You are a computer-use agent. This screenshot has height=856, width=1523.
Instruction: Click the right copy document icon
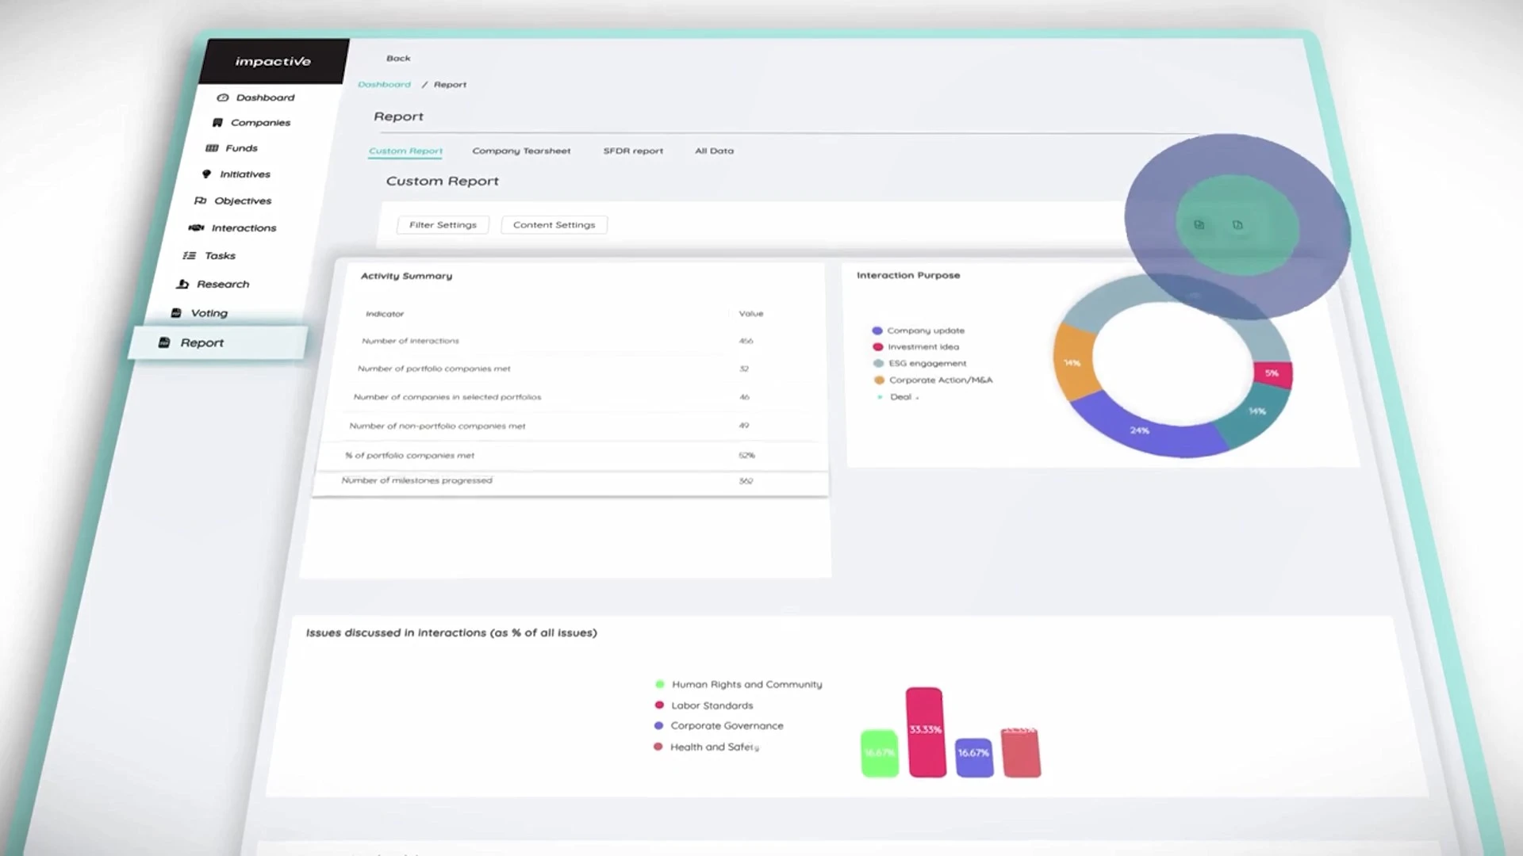[x=1237, y=225]
